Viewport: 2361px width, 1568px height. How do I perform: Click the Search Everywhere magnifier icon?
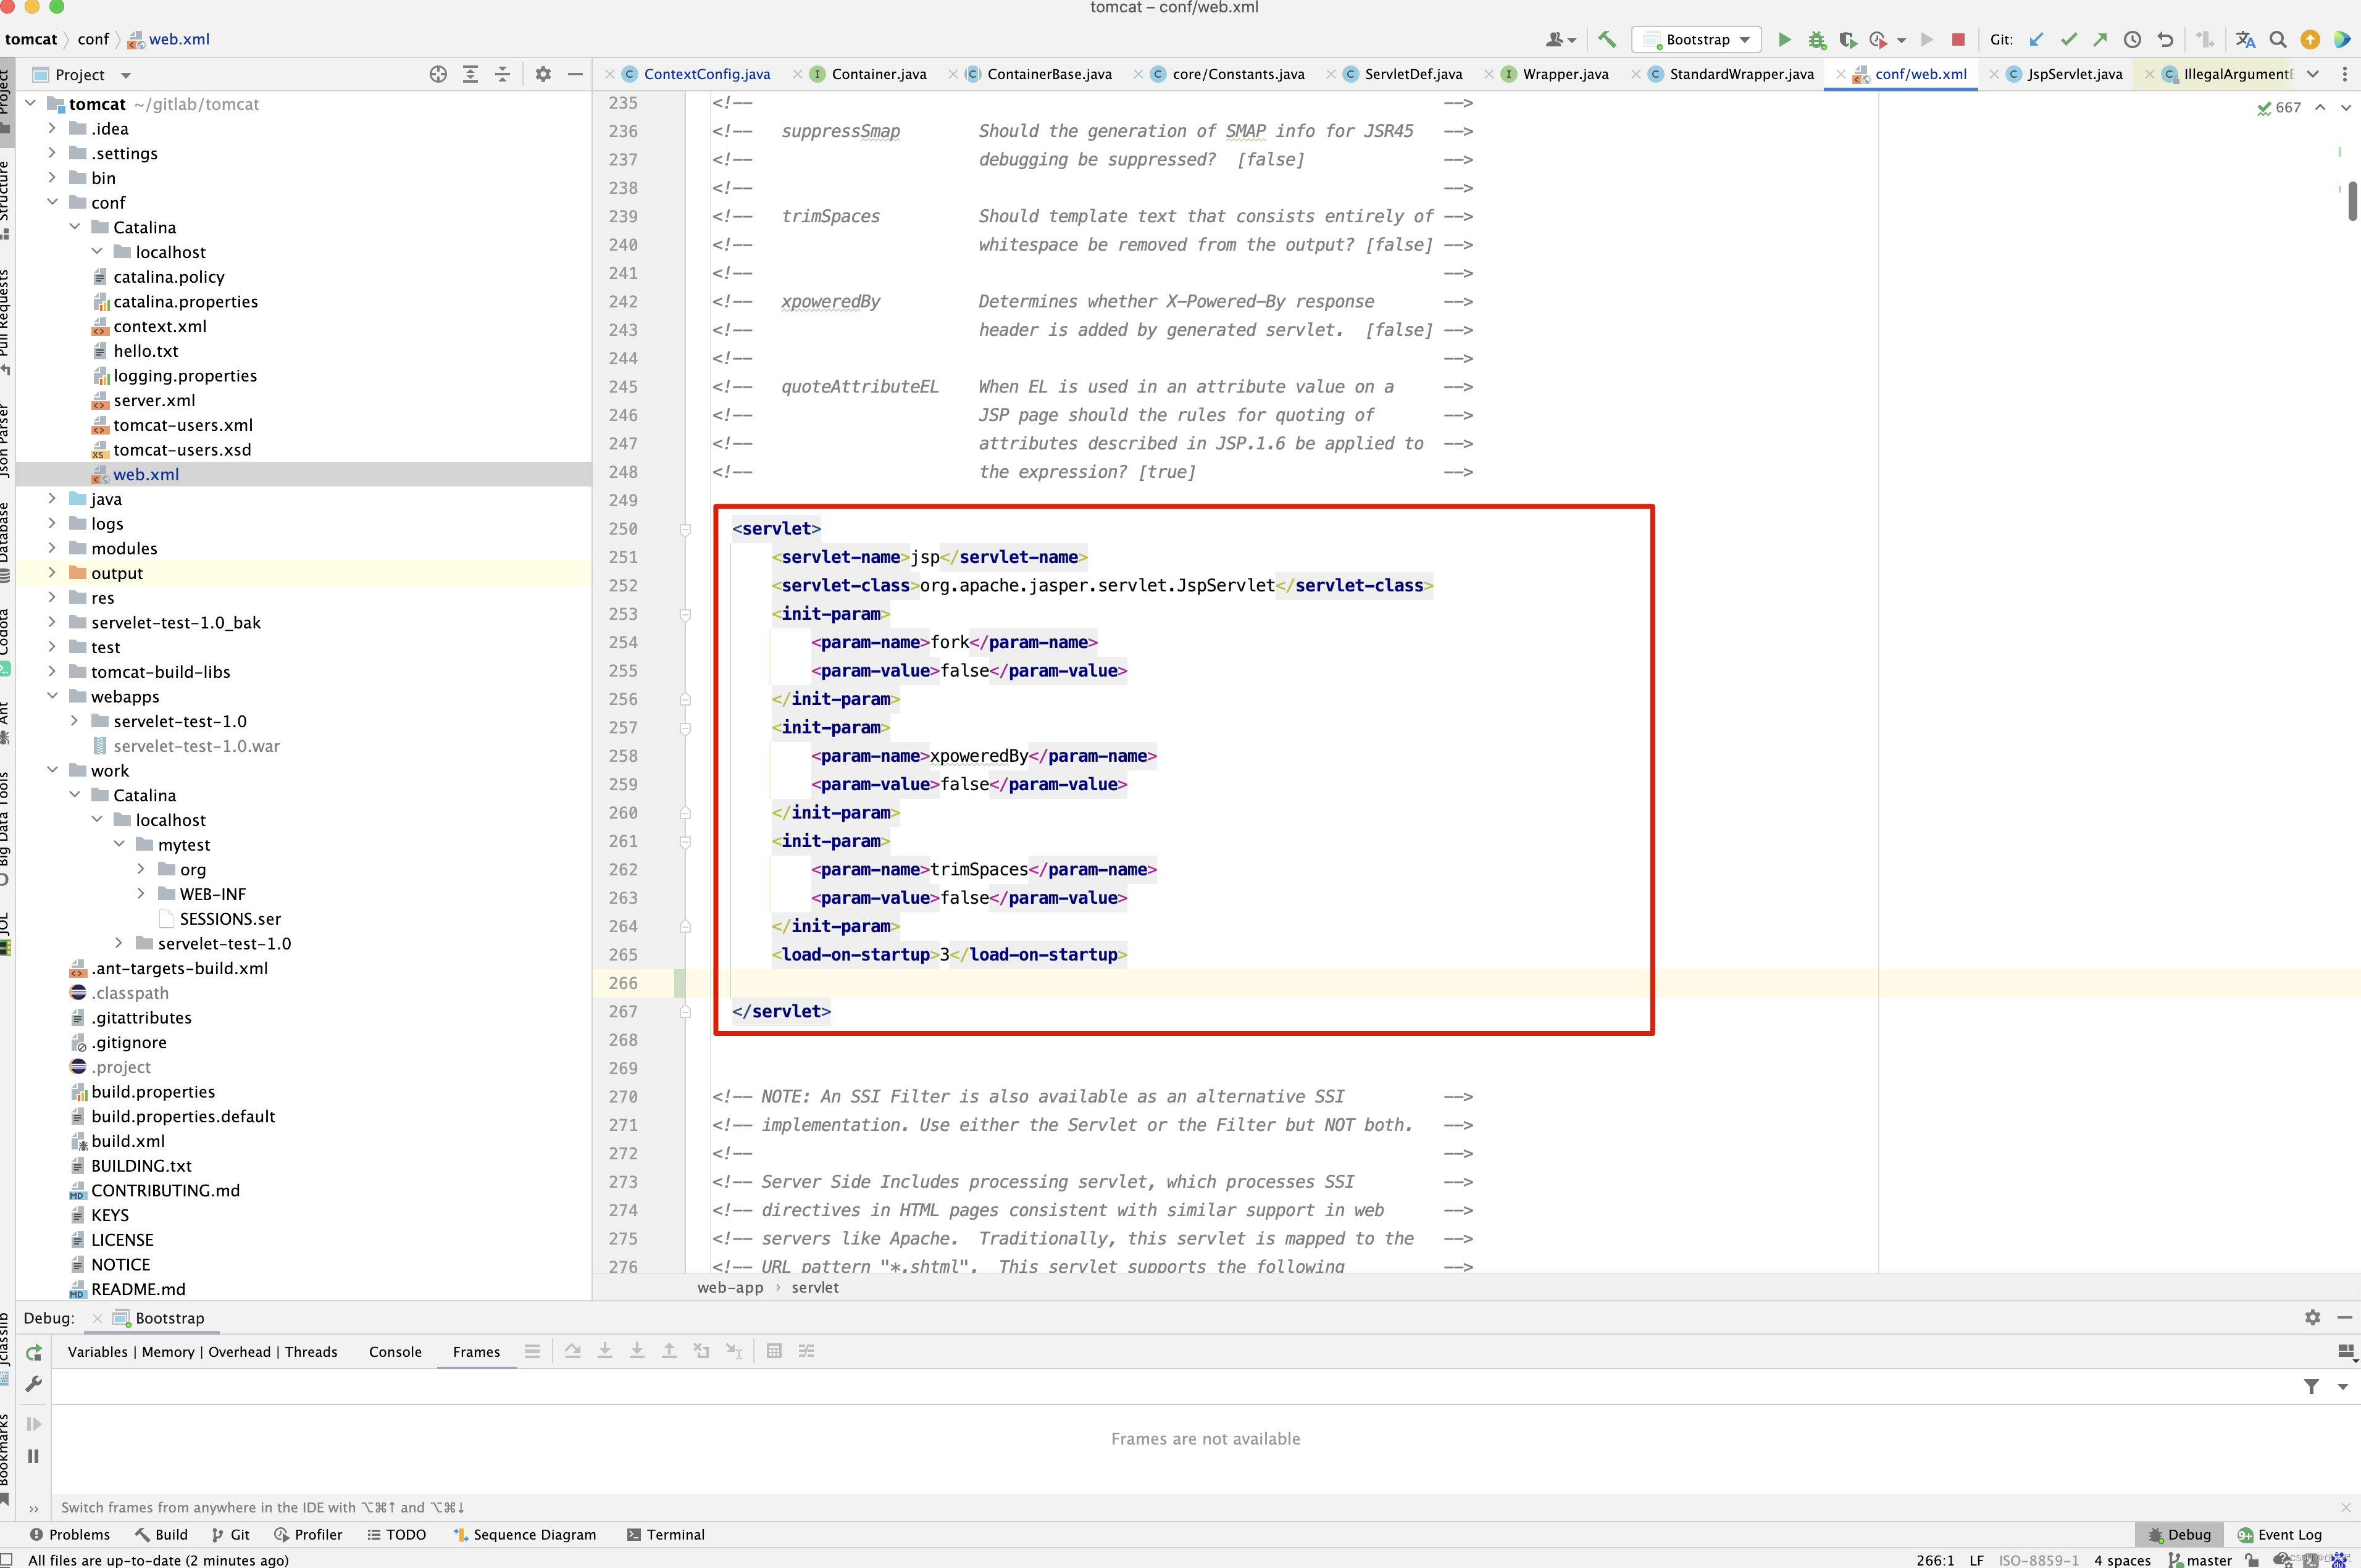tap(2278, 39)
